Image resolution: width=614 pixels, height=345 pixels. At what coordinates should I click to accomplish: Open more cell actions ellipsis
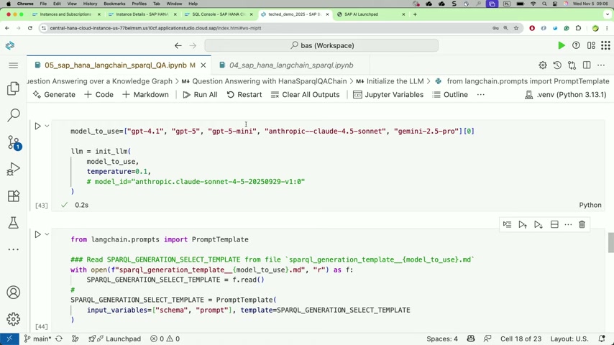pos(568,224)
